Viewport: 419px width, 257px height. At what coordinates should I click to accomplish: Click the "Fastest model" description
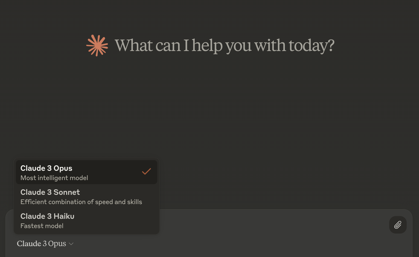[42, 226]
